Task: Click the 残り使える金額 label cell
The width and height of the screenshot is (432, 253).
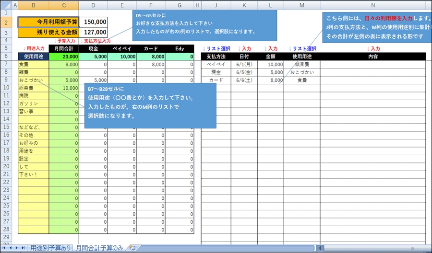Action: point(48,33)
